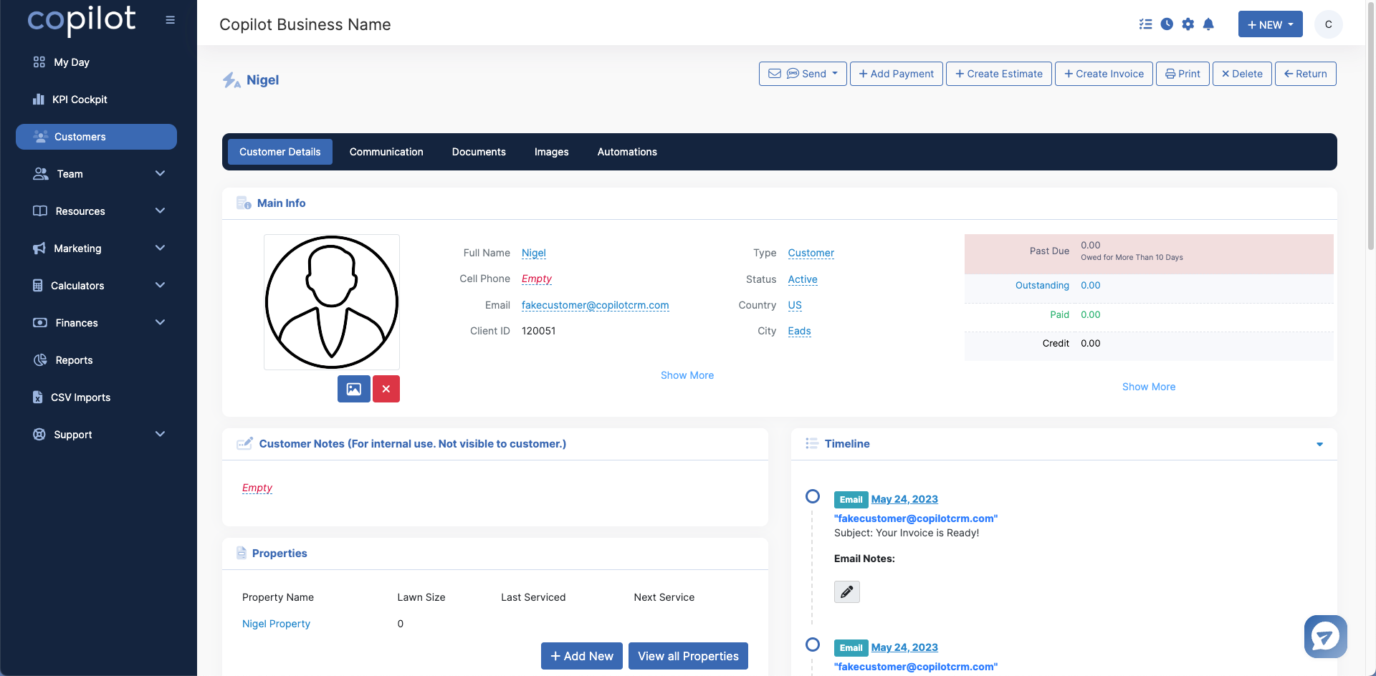Screen dimensions: 1376x676
Task: Click the Return button
Action: [1306, 74]
